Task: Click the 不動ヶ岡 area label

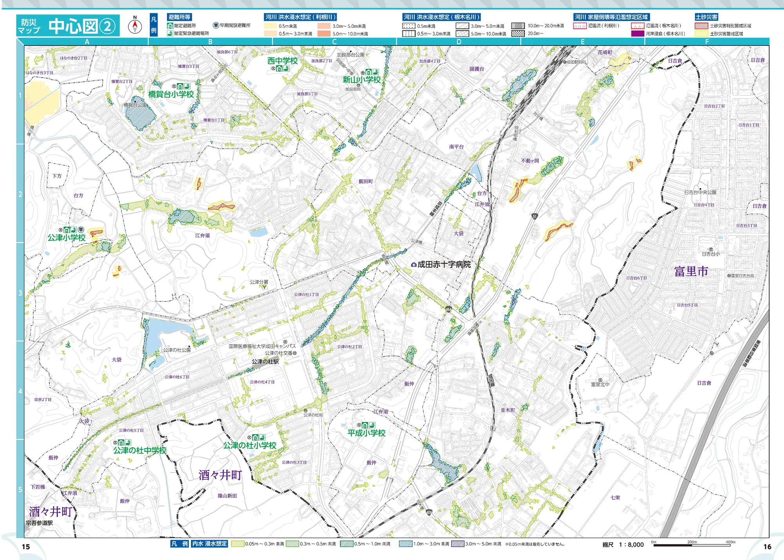Action: 530,161
